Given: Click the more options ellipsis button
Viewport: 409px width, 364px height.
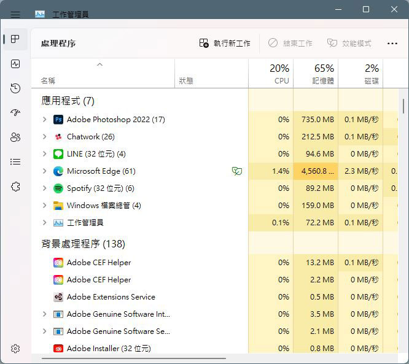Looking at the screenshot, I should [392, 44].
